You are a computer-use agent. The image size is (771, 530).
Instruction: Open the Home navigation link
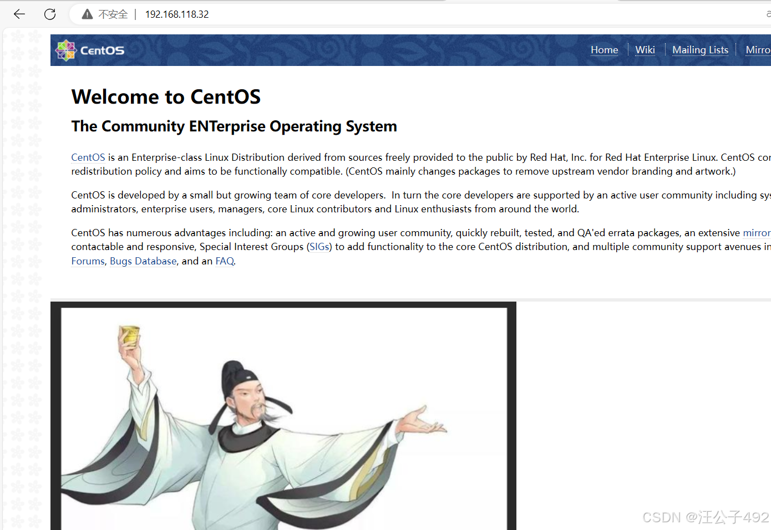point(604,49)
